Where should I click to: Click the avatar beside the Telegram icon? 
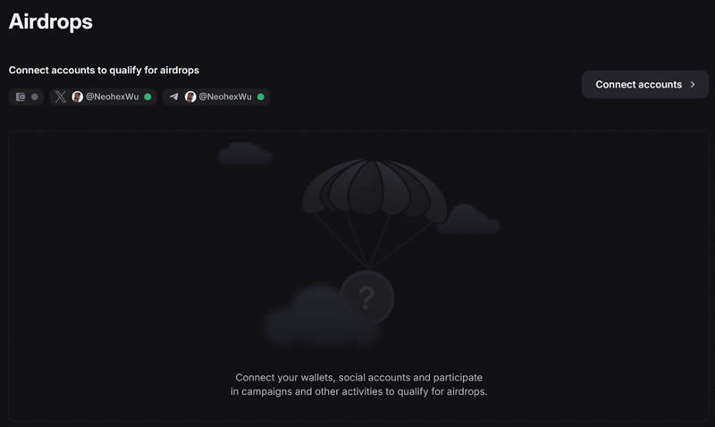point(190,96)
